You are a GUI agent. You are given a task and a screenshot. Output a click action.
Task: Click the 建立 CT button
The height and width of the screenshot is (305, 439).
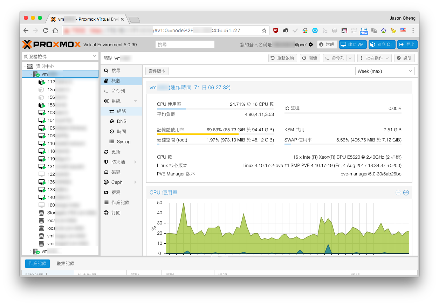pos(382,44)
